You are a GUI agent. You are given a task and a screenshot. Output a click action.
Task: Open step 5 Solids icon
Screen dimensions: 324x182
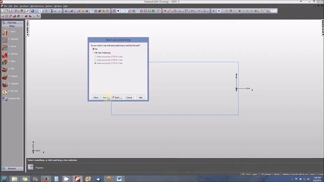5,62
